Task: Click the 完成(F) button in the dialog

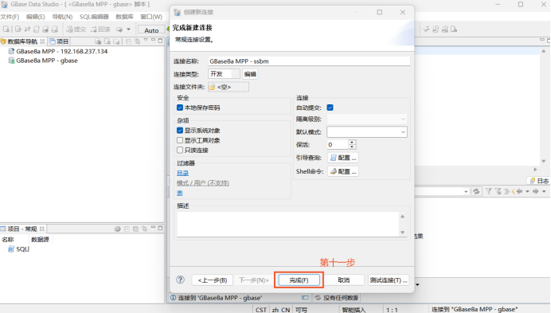Action: coord(299,280)
